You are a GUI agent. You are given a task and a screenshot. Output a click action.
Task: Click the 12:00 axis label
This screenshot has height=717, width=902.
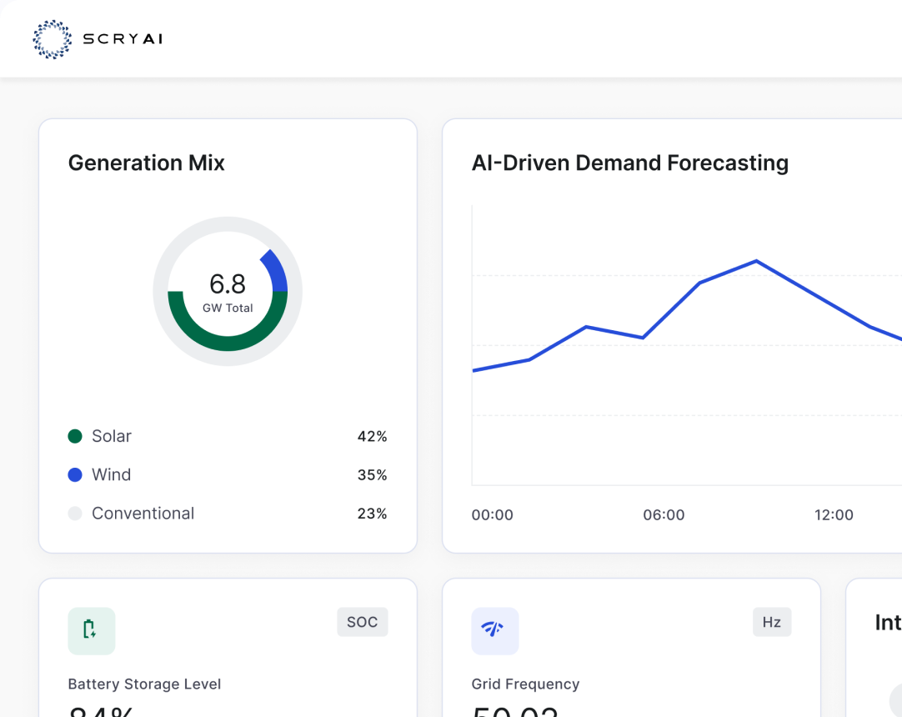pos(834,515)
